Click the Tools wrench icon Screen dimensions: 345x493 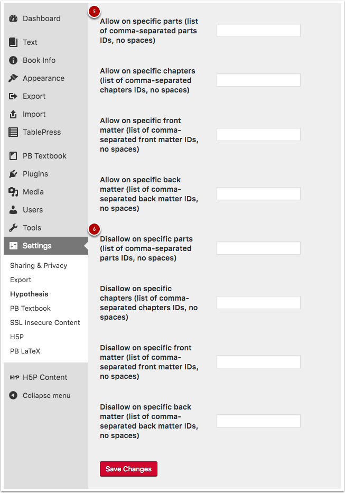13,228
